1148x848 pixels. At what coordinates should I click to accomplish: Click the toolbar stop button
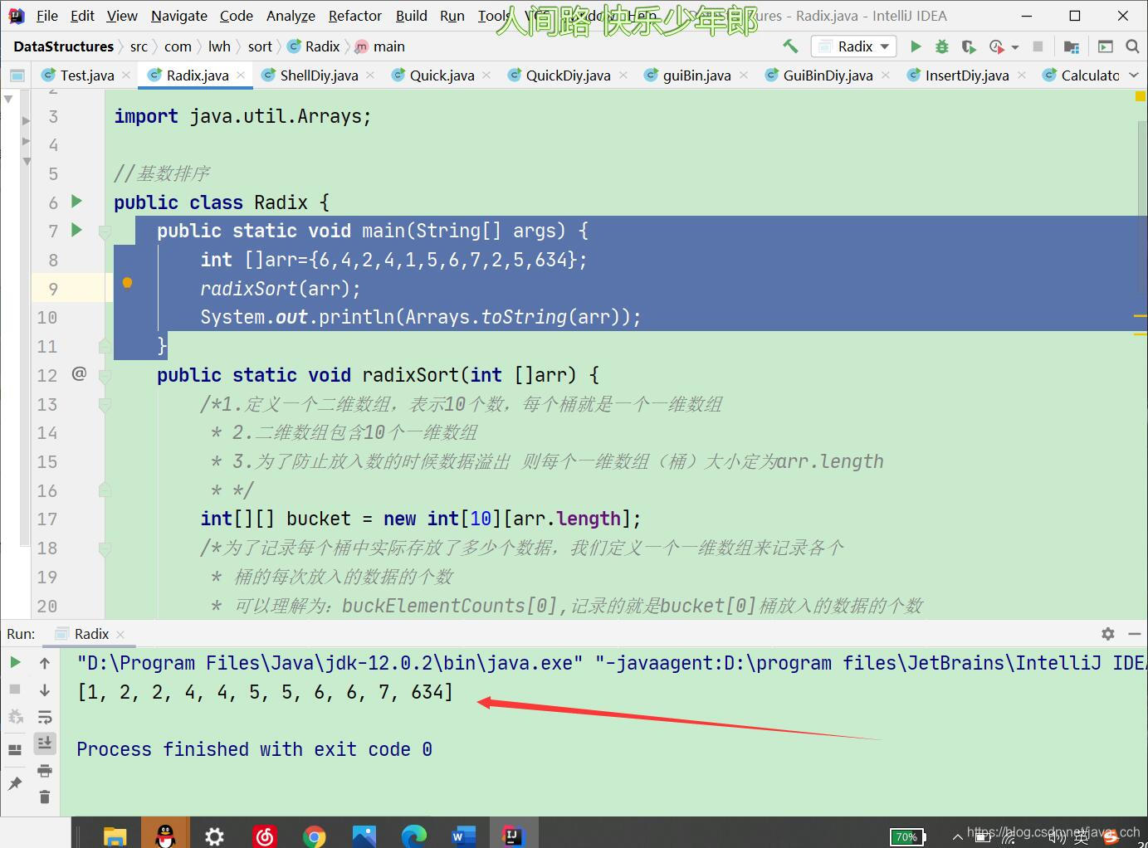[1038, 46]
